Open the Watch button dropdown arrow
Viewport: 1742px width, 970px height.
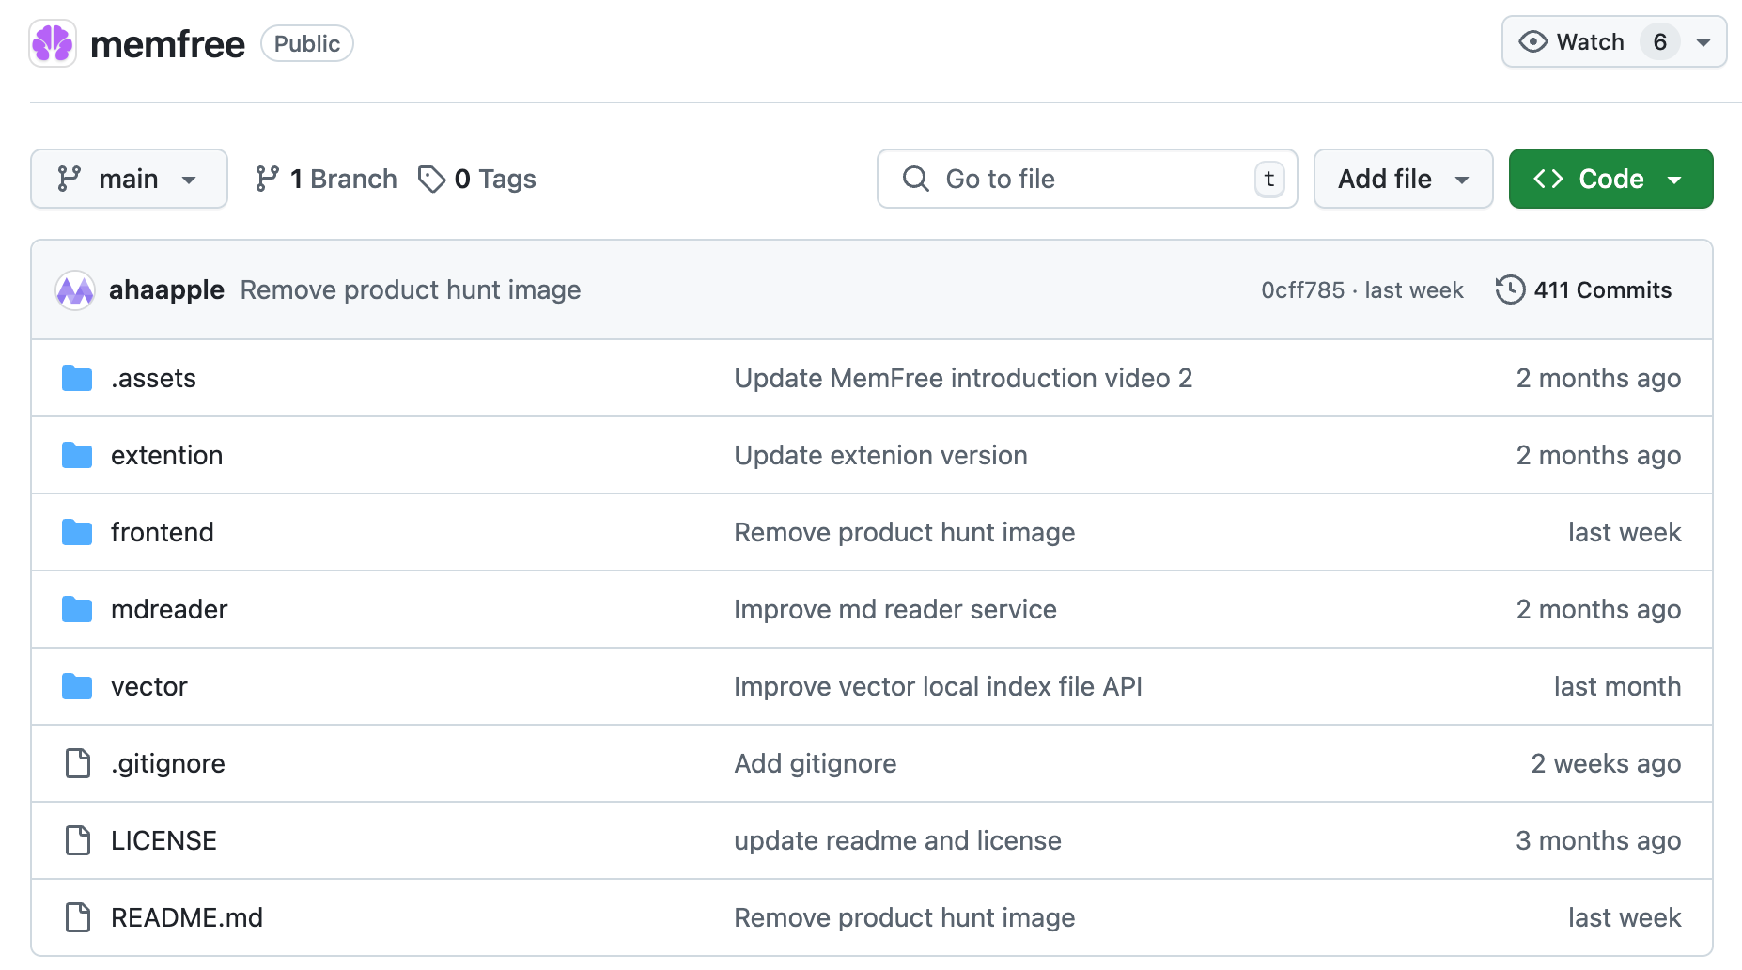1703,42
